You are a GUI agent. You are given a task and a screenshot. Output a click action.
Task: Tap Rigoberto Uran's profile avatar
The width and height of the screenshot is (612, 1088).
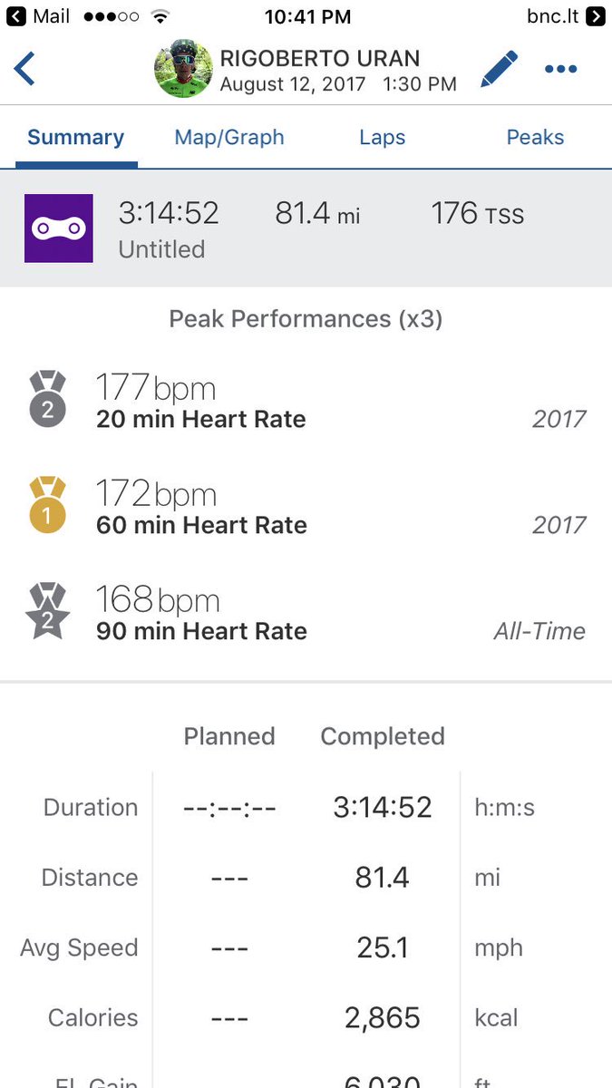tap(183, 71)
